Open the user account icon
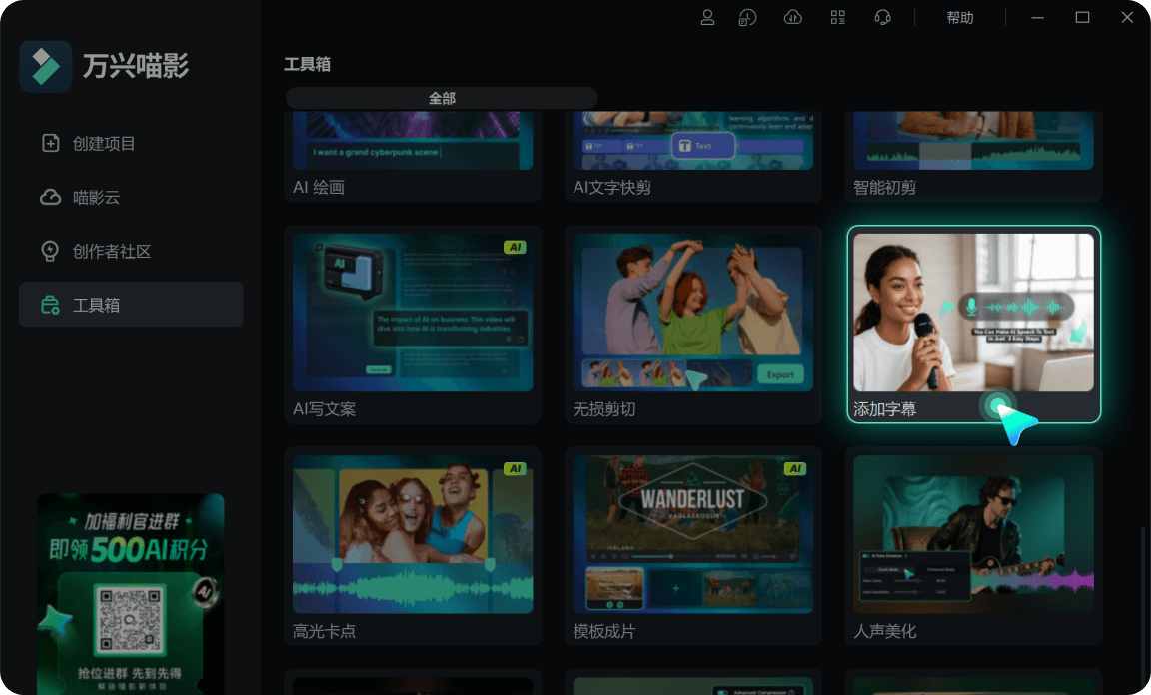Image resolution: width=1151 pixels, height=695 pixels. (x=707, y=18)
